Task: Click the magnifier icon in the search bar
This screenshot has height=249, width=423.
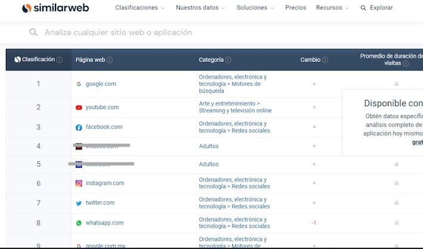Action: click(x=33, y=32)
